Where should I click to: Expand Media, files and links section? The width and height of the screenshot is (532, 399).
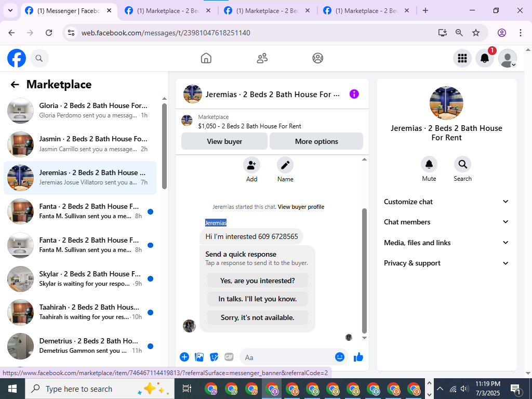[x=446, y=243]
